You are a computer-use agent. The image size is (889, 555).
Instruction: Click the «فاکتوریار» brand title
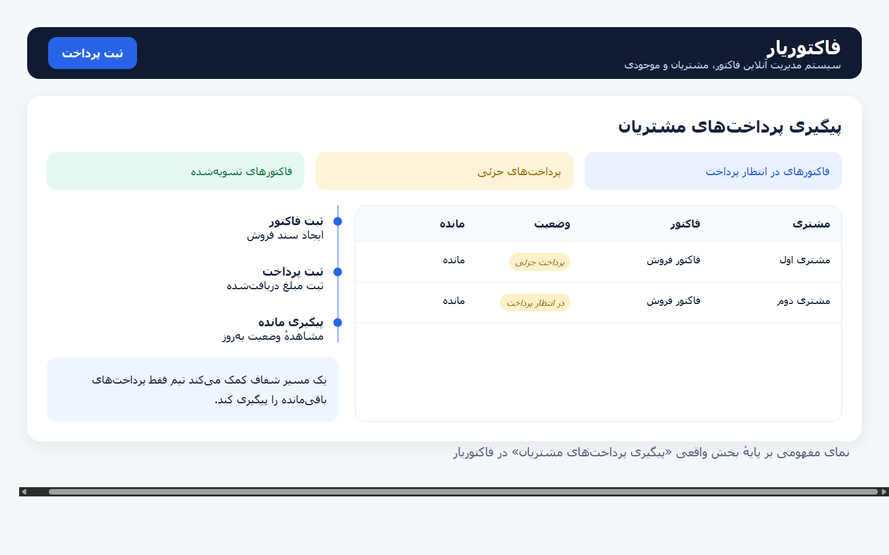click(x=804, y=47)
